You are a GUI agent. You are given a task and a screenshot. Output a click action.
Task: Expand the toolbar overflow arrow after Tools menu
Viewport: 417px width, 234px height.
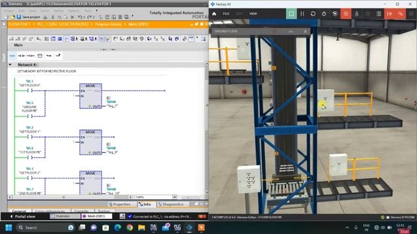[x=96, y=10]
